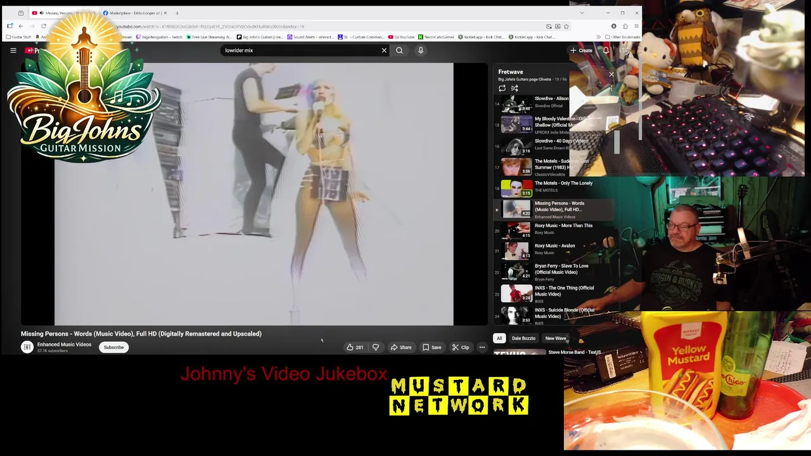Open the 'NecroCaticGames' bookmark
The width and height of the screenshot is (811, 456).
click(437, 37)
